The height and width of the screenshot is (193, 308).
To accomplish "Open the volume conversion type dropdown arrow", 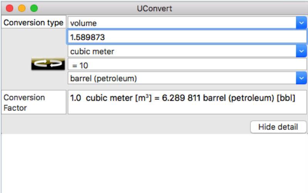I will [301, 23].
